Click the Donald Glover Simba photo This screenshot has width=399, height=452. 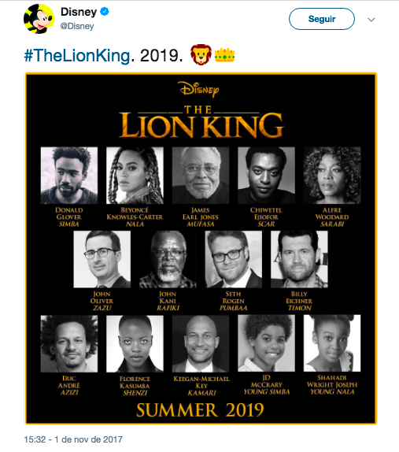[69, 176]
